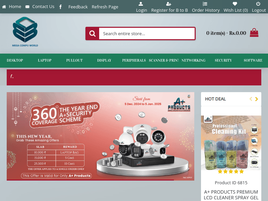
Task: Click the Logout power icon
Action: [258, 4]
